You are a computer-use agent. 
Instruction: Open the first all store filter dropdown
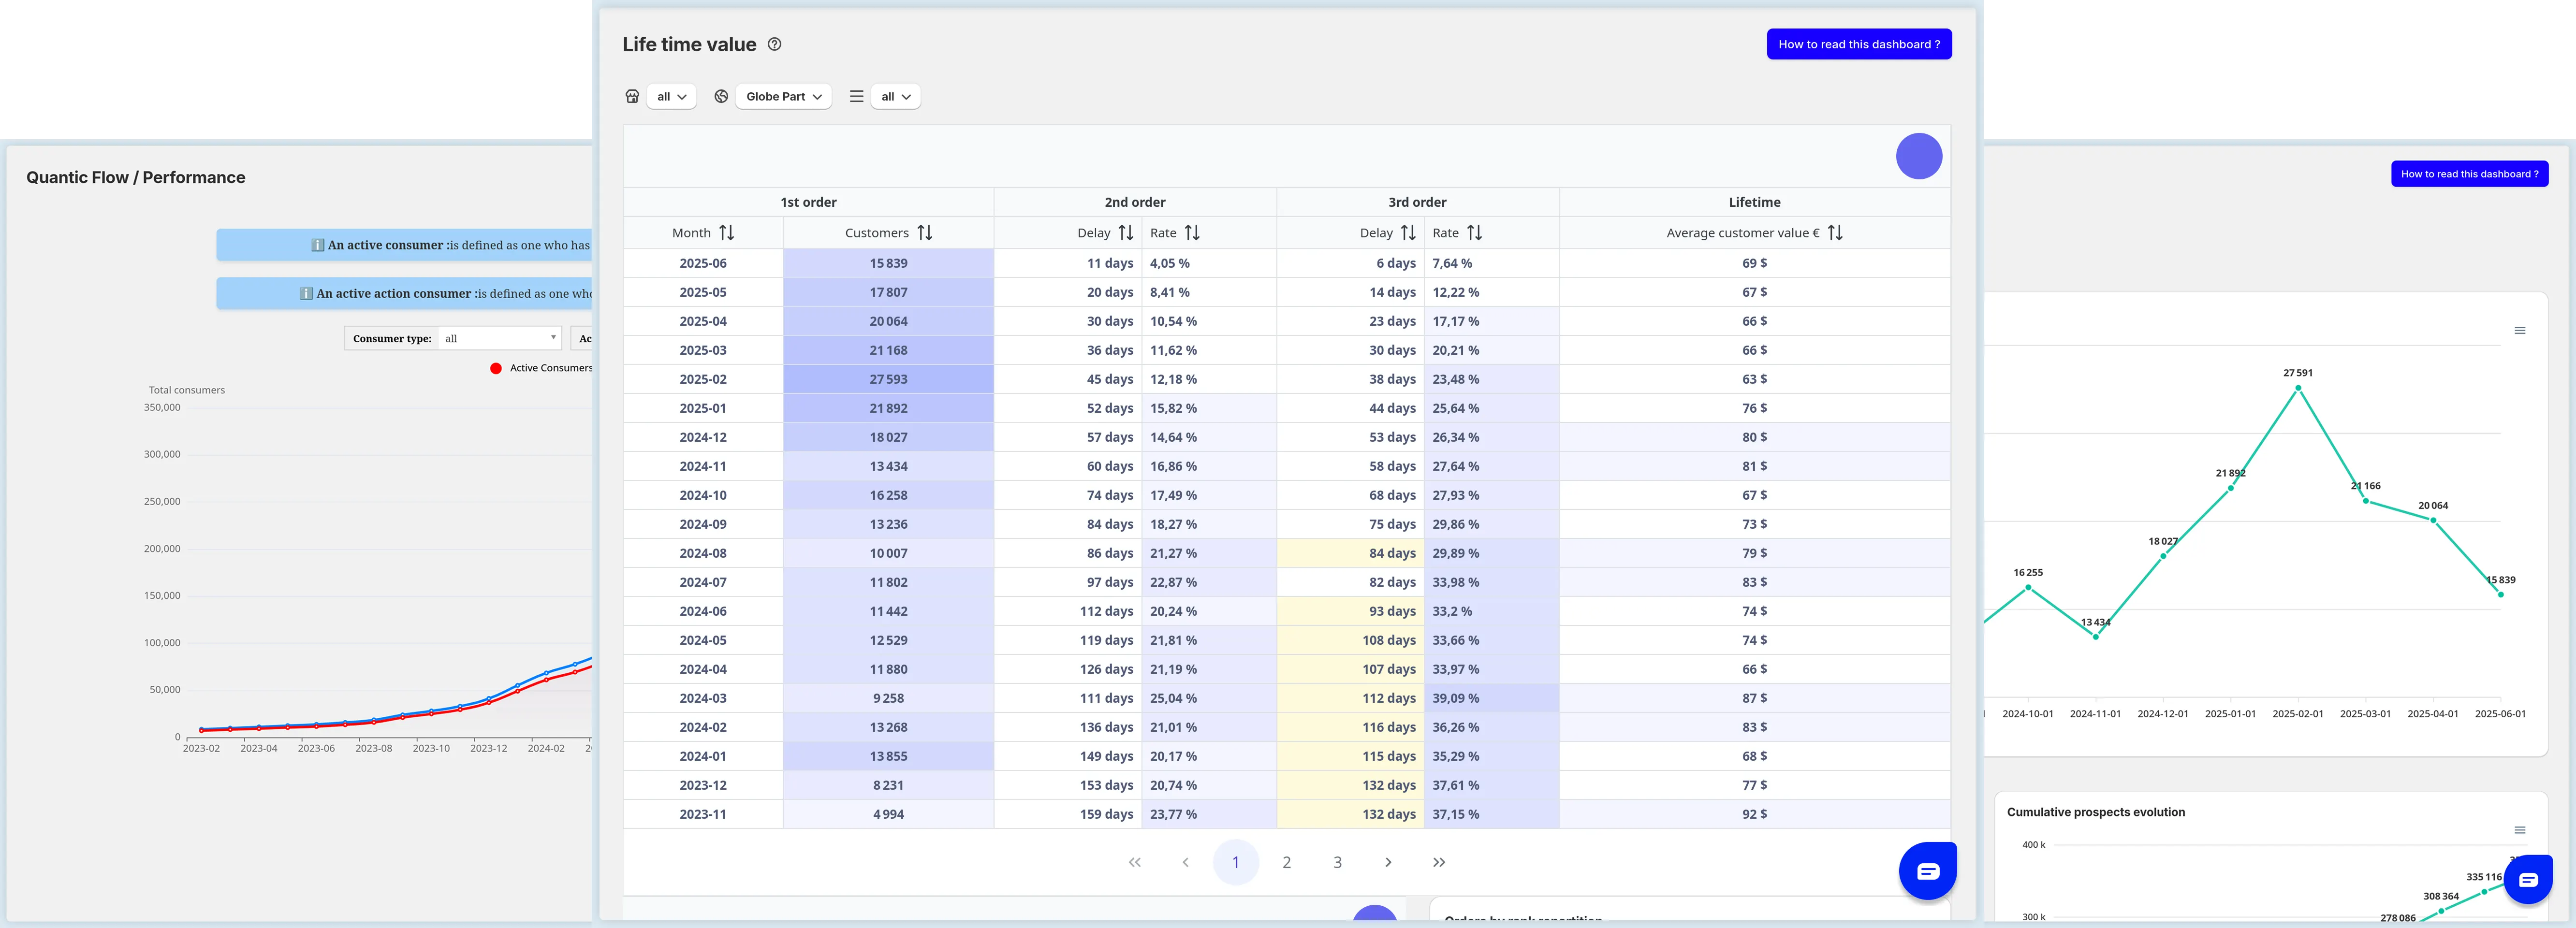671,97
